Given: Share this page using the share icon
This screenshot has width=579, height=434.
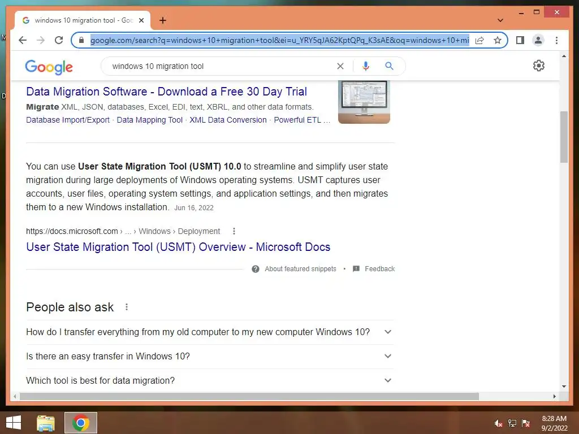Looking at the screenshot, I should [479, 40].
